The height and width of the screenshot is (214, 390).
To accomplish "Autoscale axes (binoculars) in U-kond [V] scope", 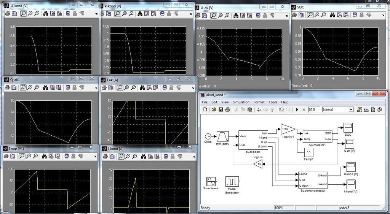I will tap(46, 13).
